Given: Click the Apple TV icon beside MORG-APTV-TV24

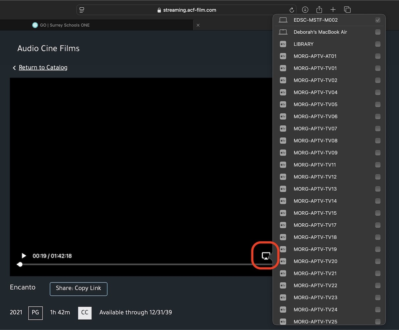Looking at the screenshot, I should [x=283, y=310].
